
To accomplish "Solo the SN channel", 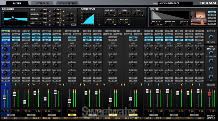I will tap(16, 78).
